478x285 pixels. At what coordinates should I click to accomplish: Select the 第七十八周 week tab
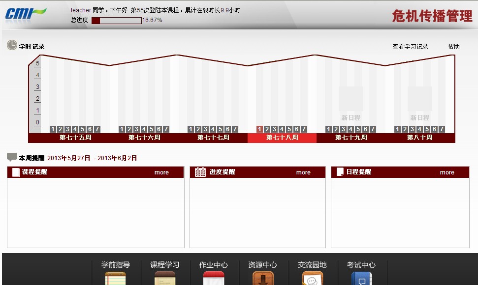pyautogui.click(x=282, y=138)
